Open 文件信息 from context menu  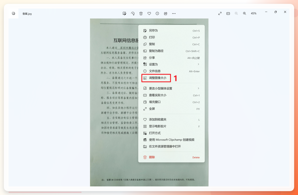[x=171, y=71]
